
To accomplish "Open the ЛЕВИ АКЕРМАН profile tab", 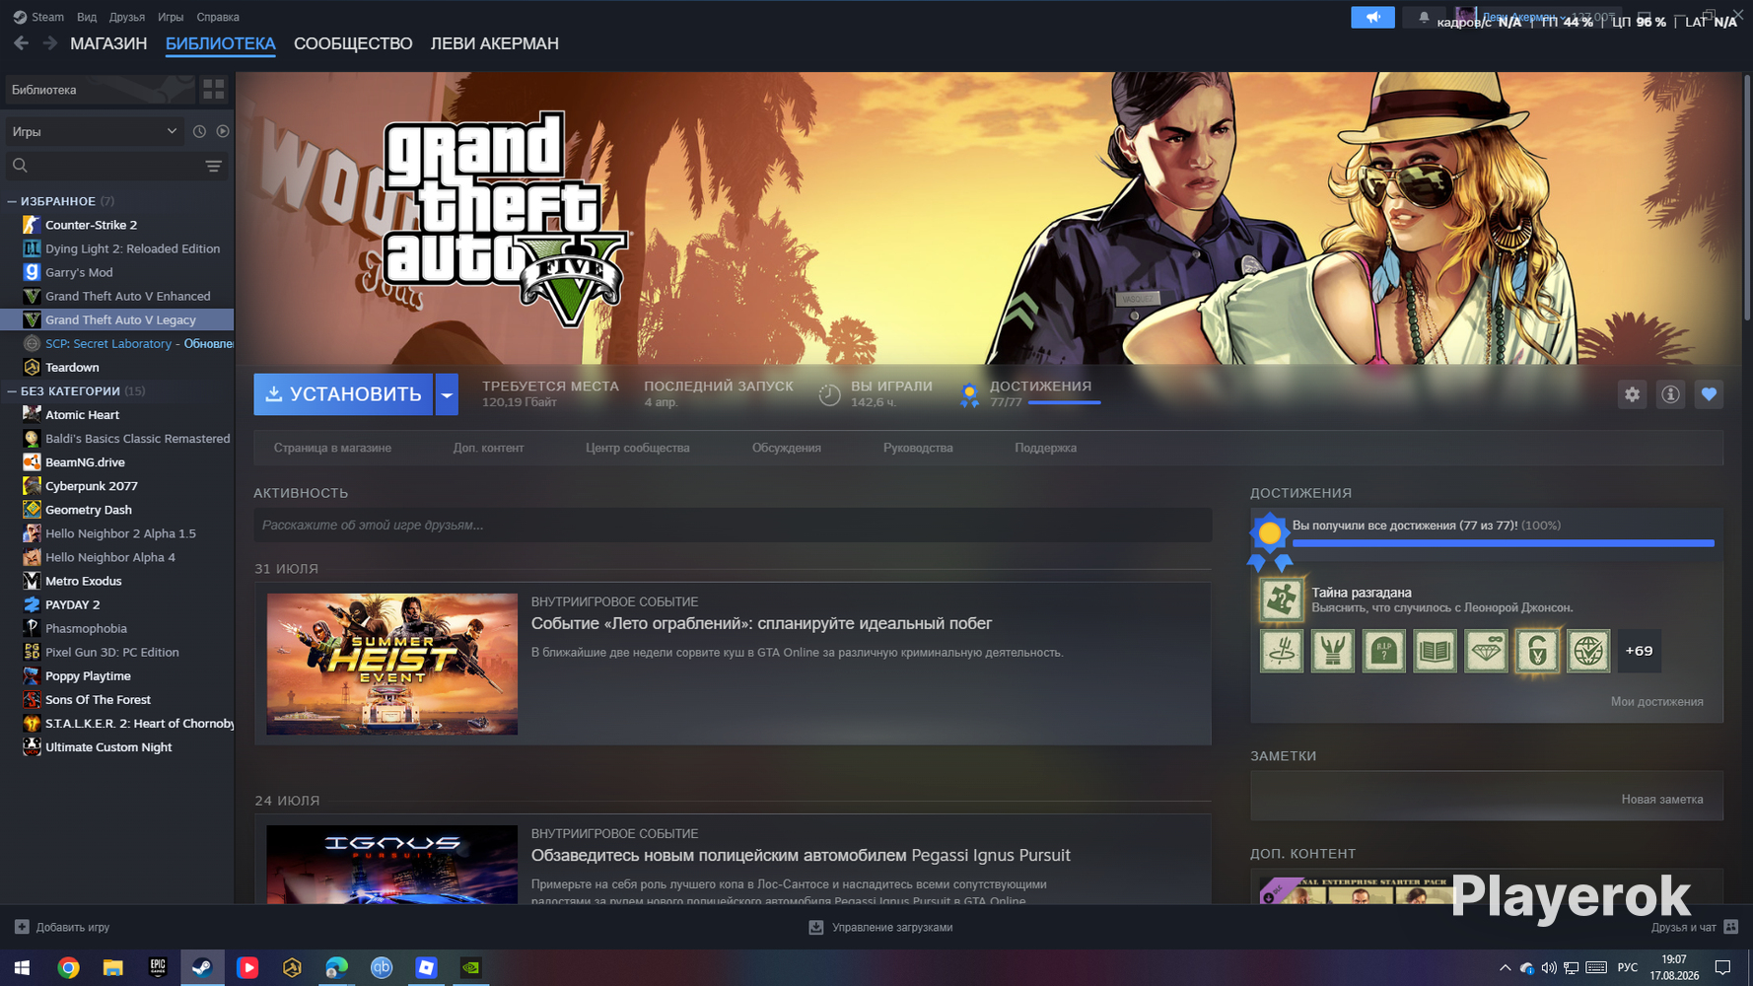I will tap(495, 43).
